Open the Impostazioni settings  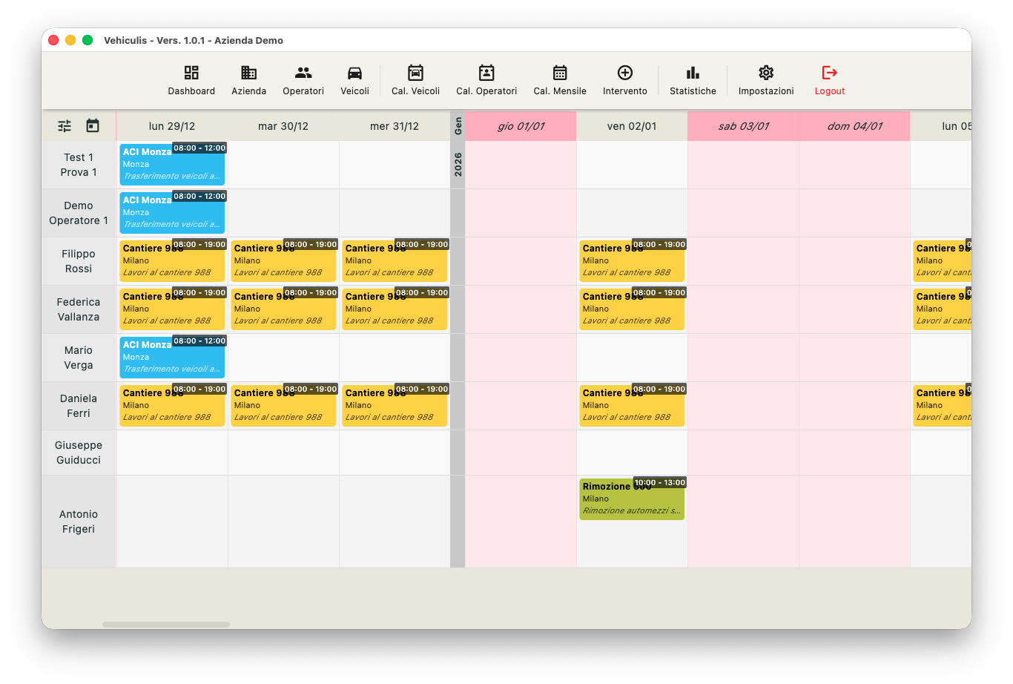766,80
